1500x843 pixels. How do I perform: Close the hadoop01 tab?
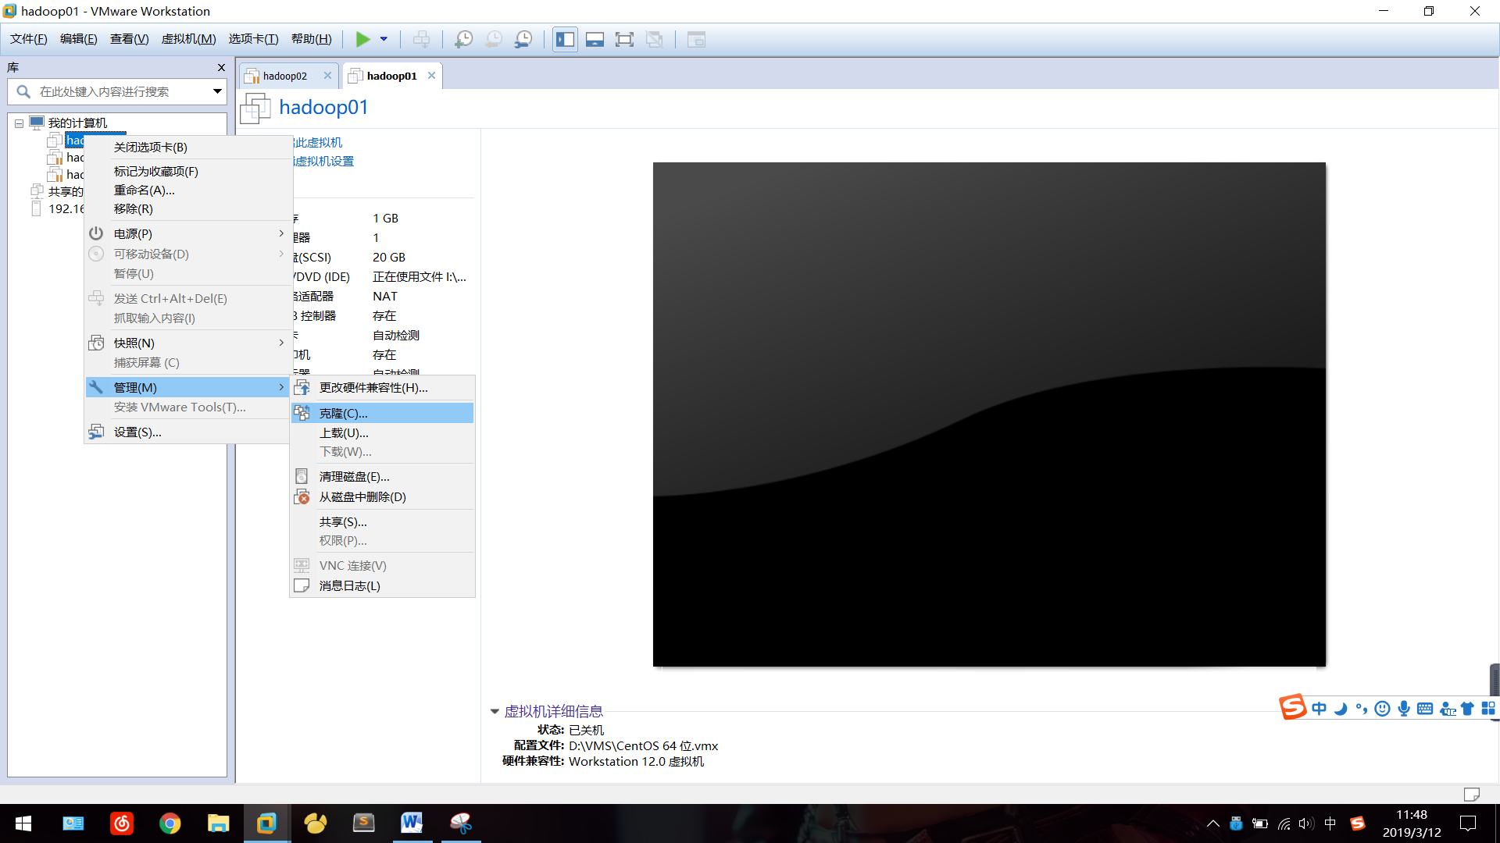point(431,76)
